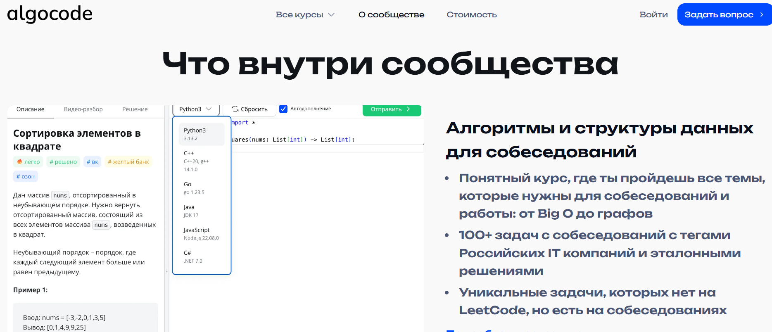
Task: Click the bullet starting with 100+ задач
Action: coord(600,253)
